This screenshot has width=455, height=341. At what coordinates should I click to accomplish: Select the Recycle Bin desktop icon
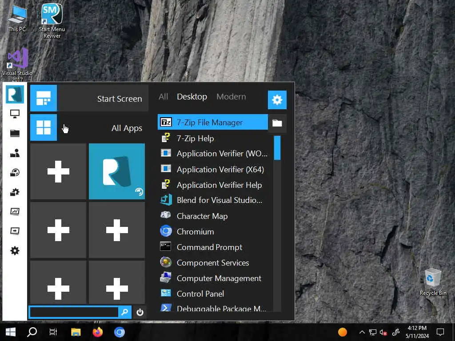coord(433,282)
